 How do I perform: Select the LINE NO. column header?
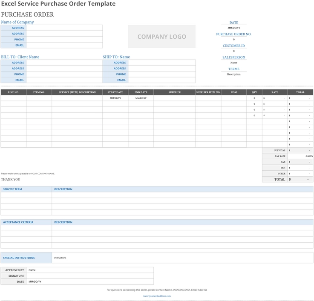[x=13, y=92]
